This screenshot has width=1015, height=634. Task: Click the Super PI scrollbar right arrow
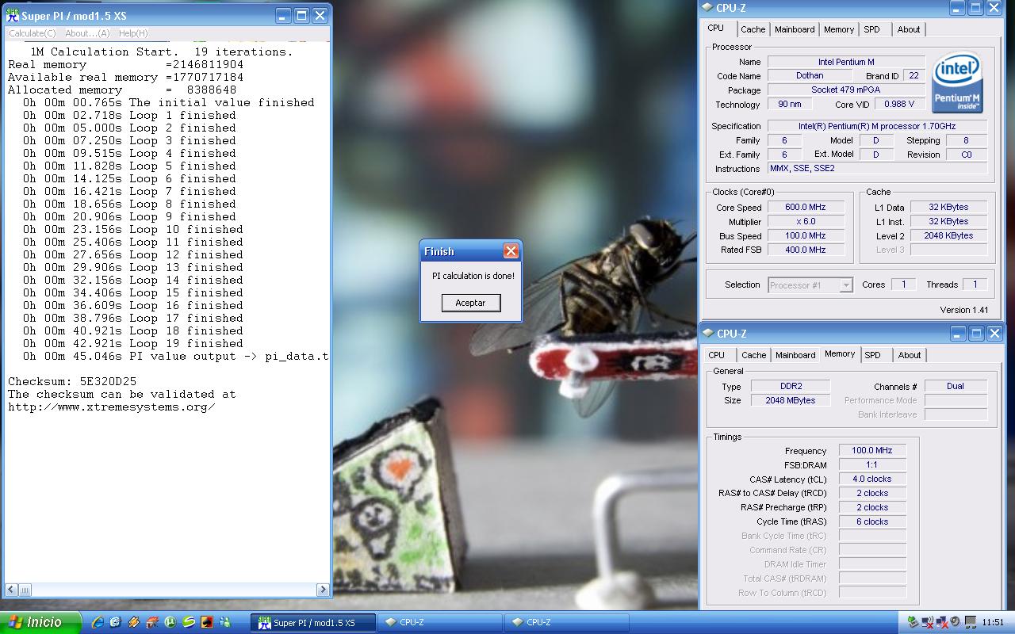323,589
